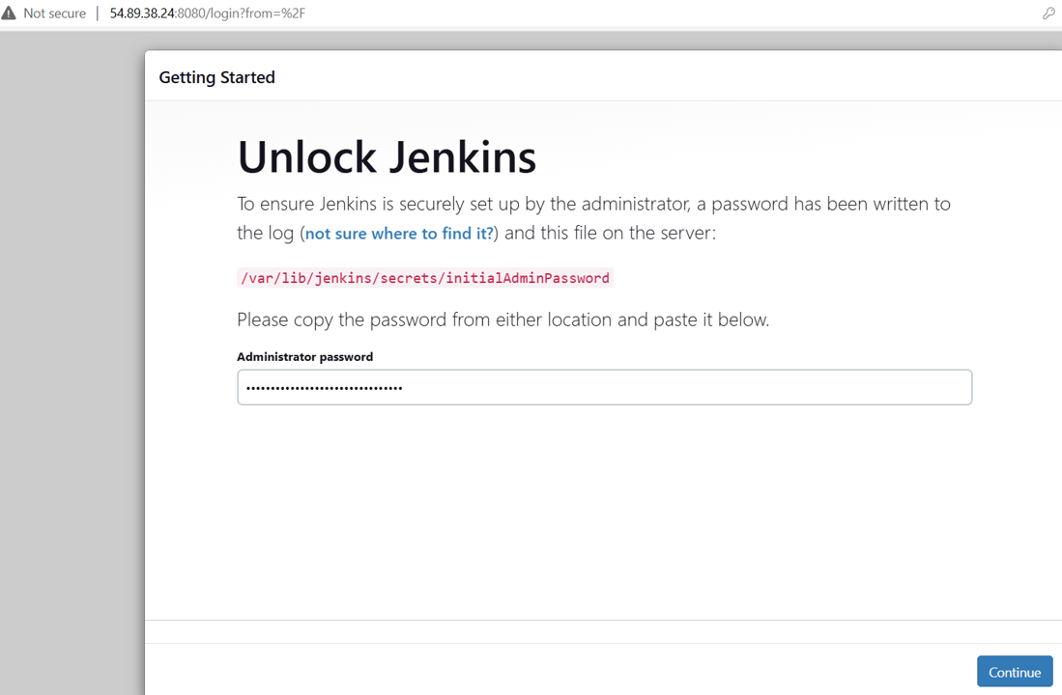Click the "Unlock Jenkins" heading
This screenshot has width=1062, height=695.
pyautogui.click(x=387, y=157)
